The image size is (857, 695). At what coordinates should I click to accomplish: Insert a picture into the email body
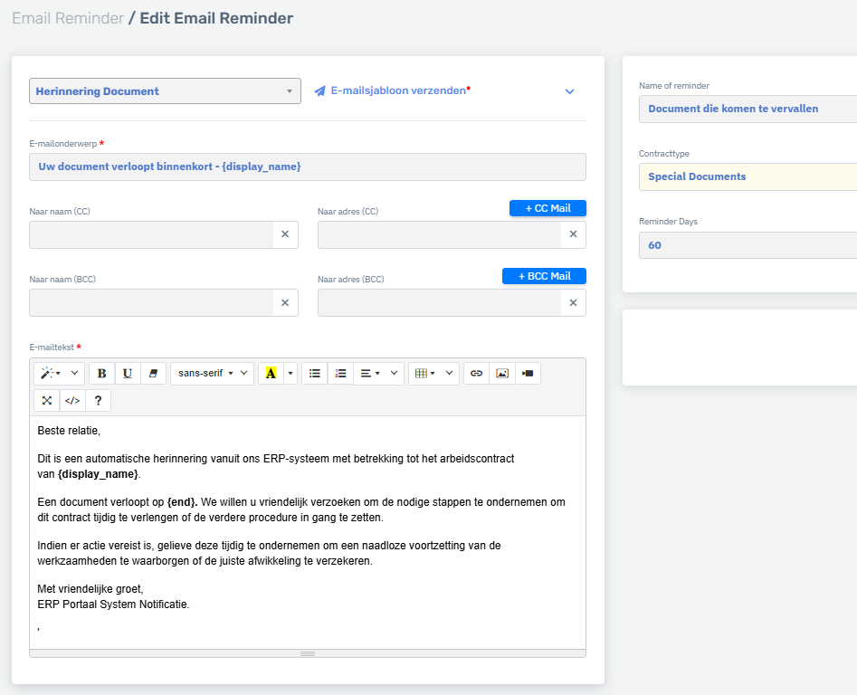coord(501,373)
